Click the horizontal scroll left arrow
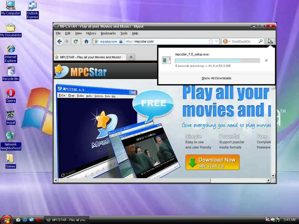 56,180
